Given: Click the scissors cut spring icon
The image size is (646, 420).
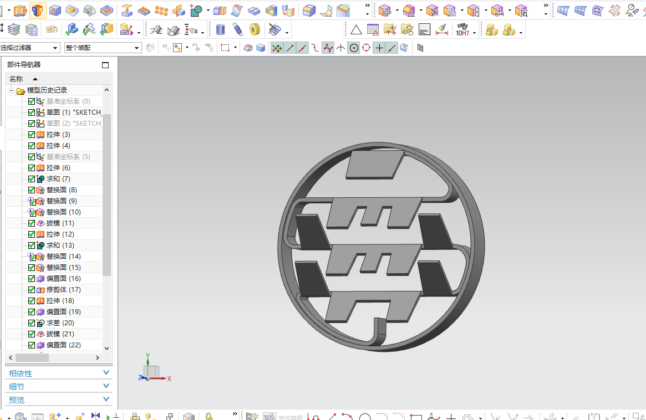Looking at the screenshot, I should (274, 30).
